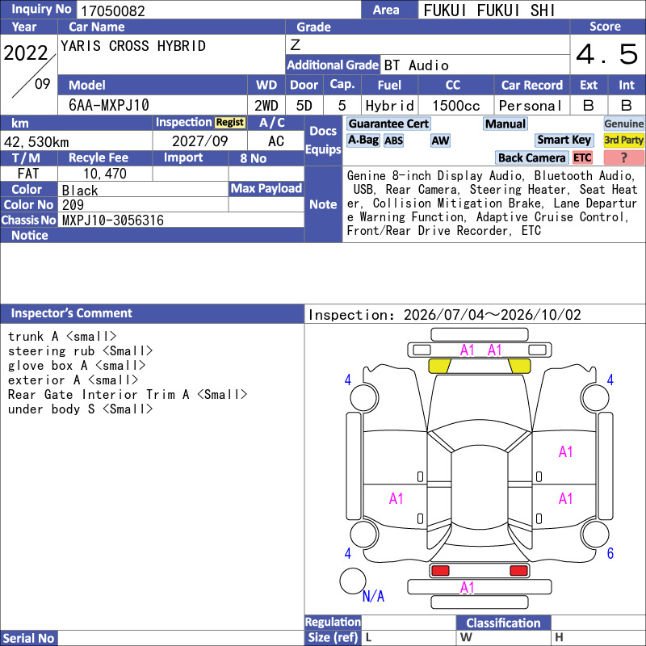Click the N/A spare tire circle
This screenshot has height=646, width=646.
coord(353,581)
